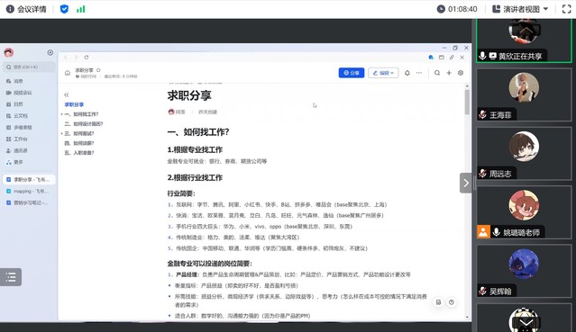Screen dimensions: 576x332
Task: Open the 演讲者视图 view dropdown
Action: coord(520,9)
